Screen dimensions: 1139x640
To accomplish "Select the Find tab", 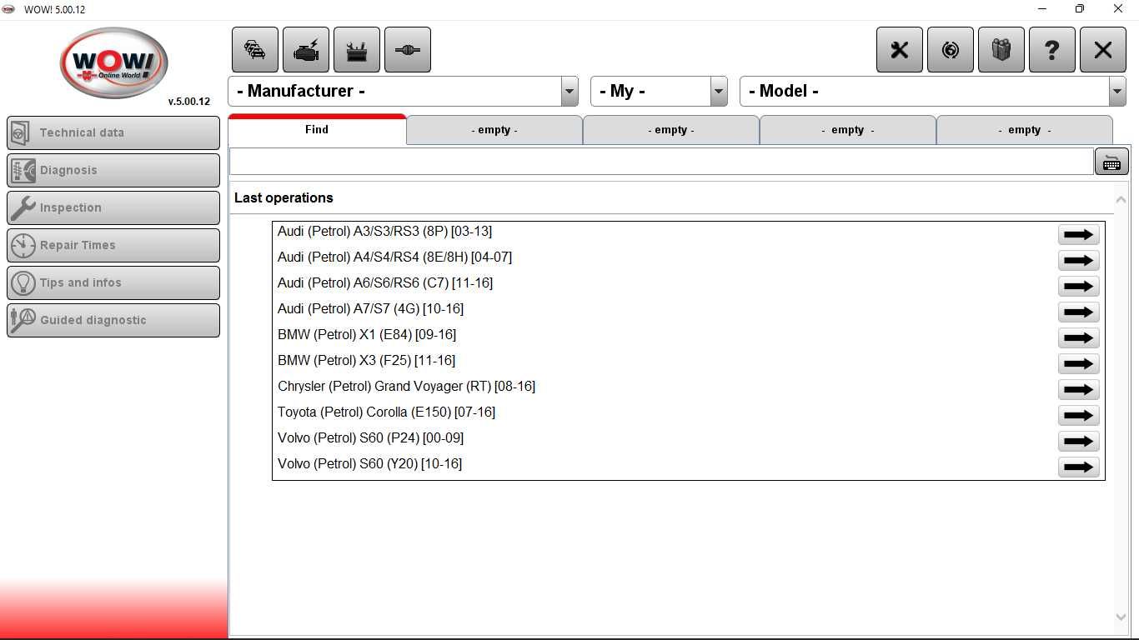I will click(x=317, y=129).
